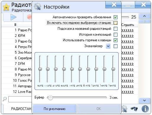Click >>>>>> link for Русское row 9

point(128,75)
